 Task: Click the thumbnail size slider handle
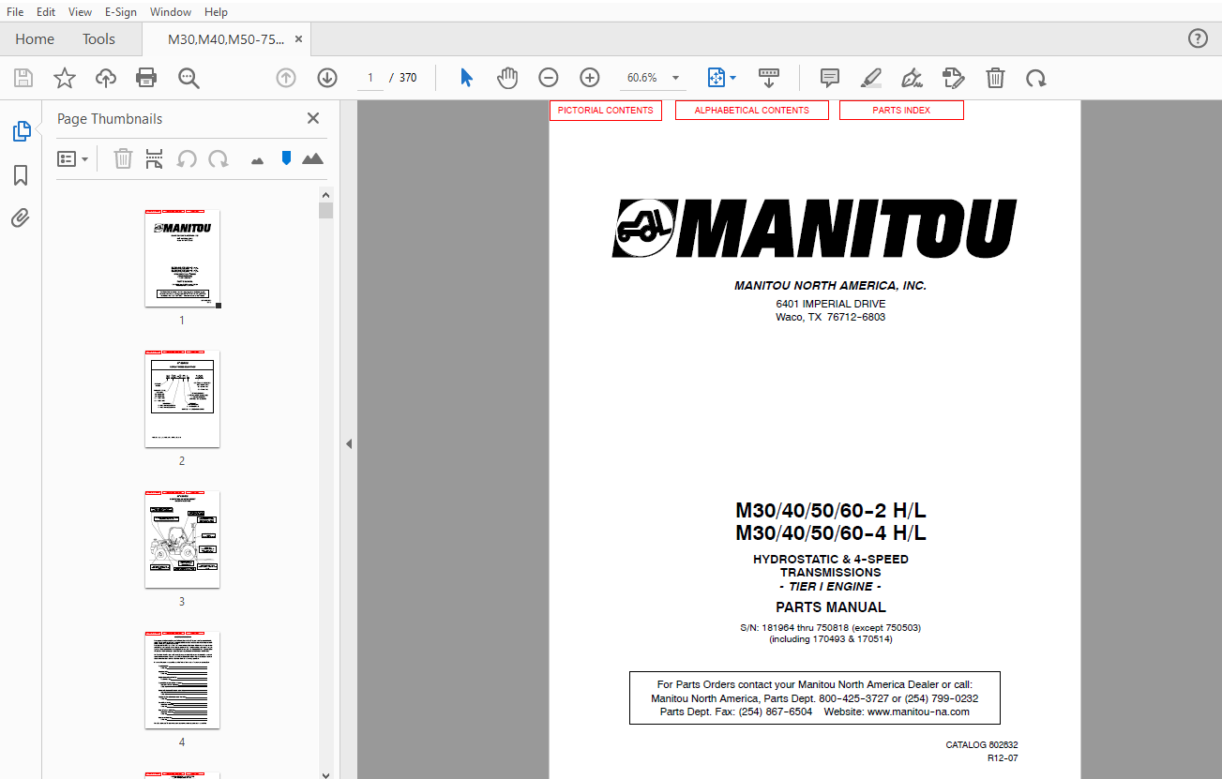[x=286, y=157]
